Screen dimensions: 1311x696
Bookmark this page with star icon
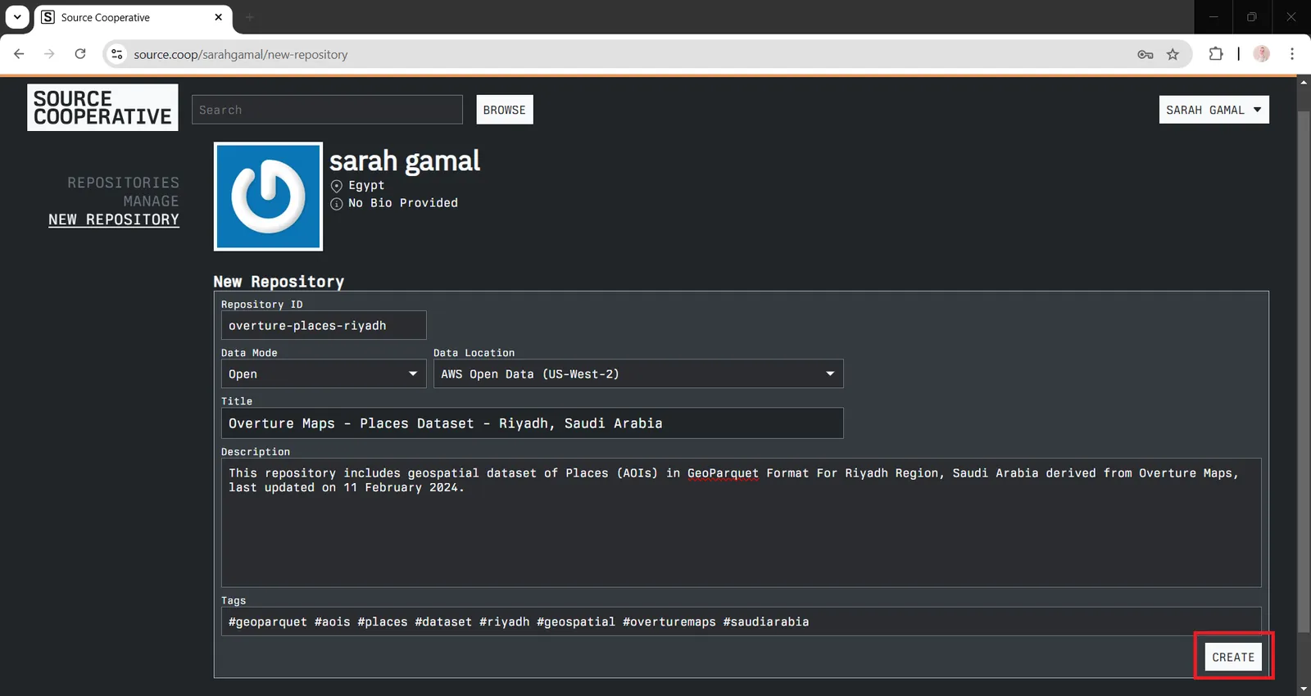pos(1173,54)
